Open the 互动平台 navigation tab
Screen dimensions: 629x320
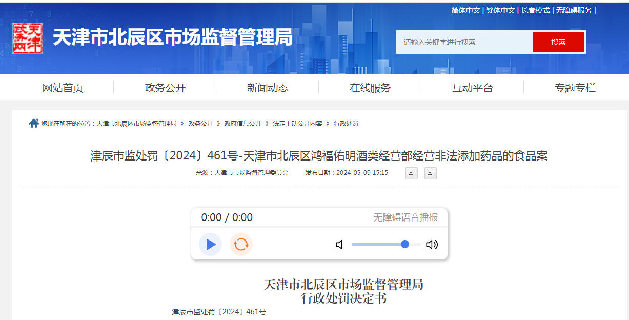coord(473,88)
